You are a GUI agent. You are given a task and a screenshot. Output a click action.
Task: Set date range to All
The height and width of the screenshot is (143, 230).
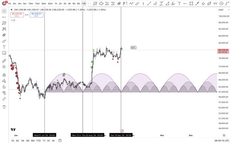(x=53, y=141)
